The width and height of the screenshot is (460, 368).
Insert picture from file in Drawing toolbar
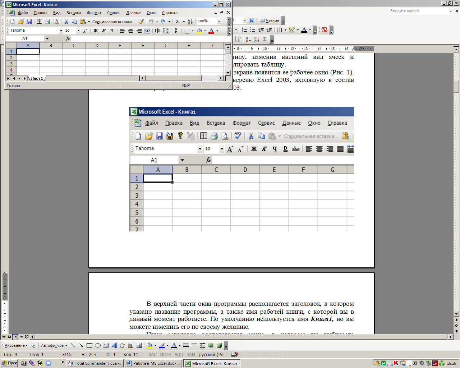click(139, 345)
